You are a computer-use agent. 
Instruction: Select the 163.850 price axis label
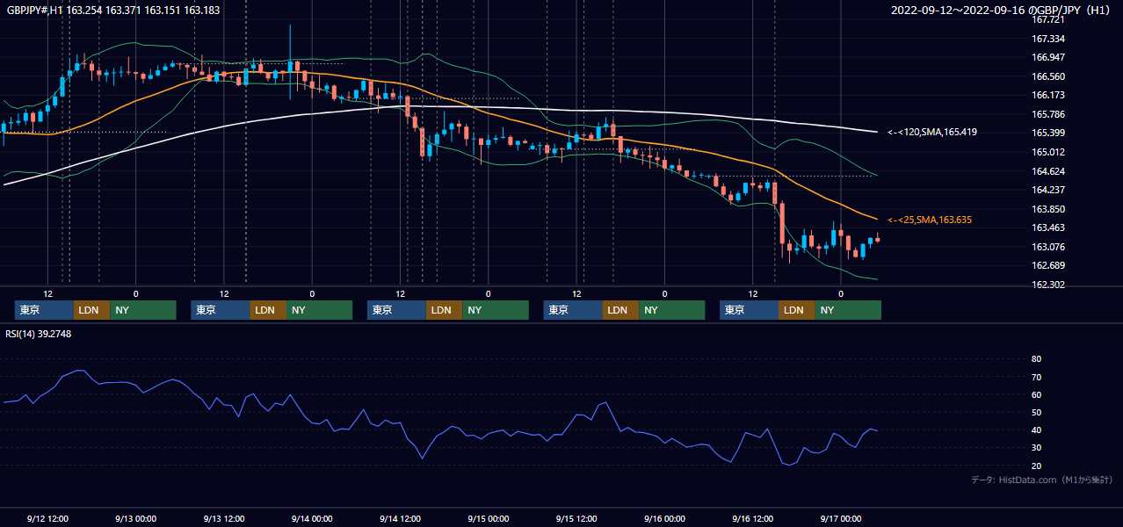[1047, 209]
